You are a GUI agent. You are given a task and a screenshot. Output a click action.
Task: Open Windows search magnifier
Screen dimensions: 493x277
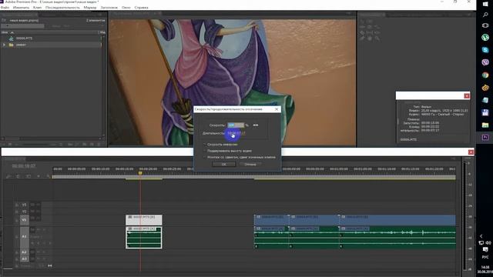485,15
